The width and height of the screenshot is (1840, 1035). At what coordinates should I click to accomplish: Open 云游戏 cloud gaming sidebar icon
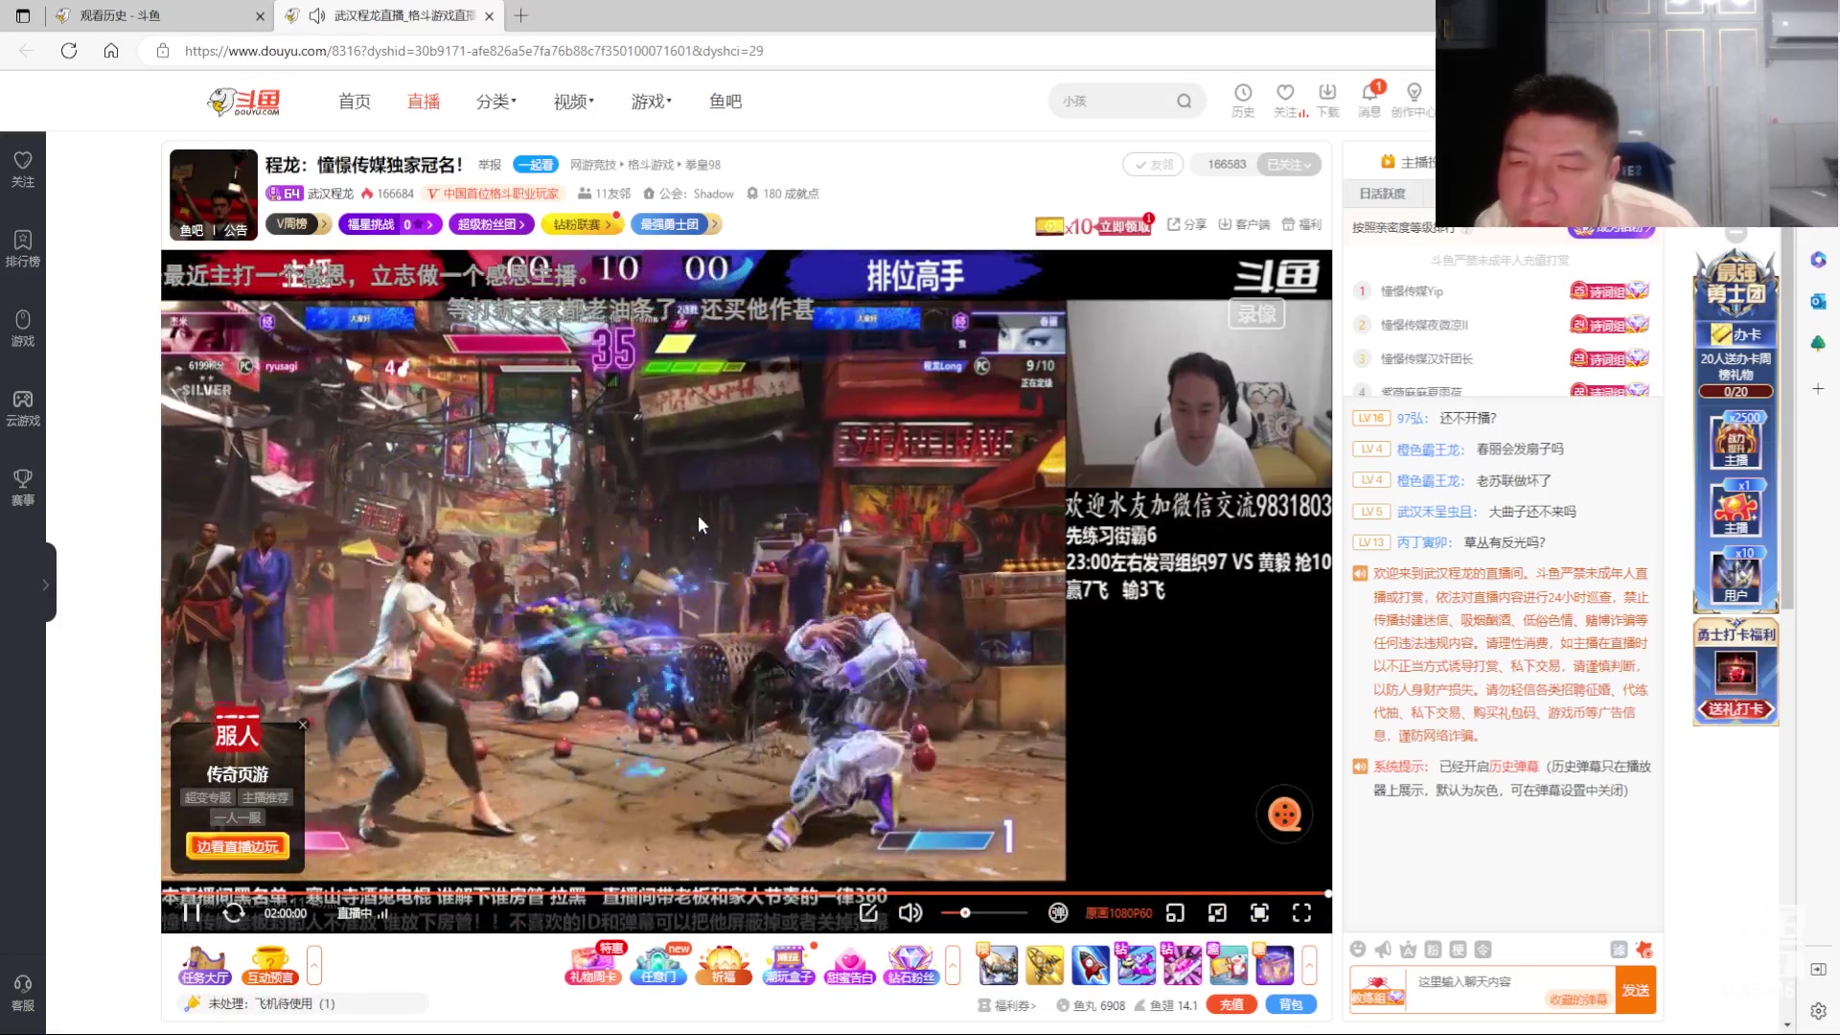click(x=23, y=408)
